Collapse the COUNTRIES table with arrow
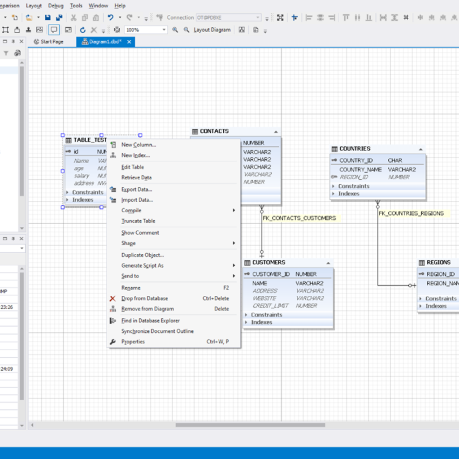 [x=420, y=149]
